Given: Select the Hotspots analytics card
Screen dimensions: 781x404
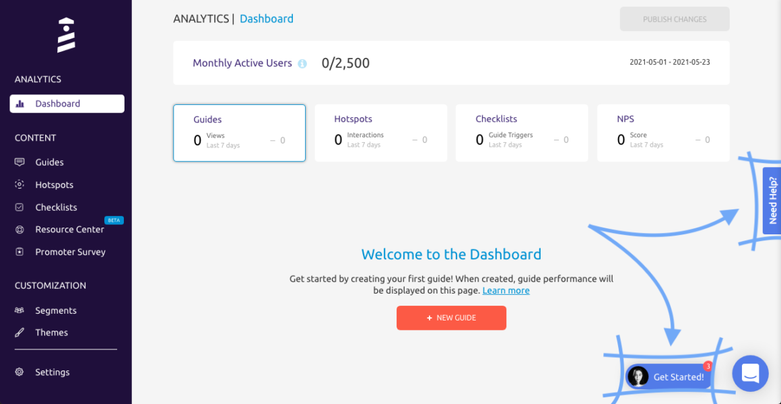Looking at the screenshot, I should [x=380, y=133].
